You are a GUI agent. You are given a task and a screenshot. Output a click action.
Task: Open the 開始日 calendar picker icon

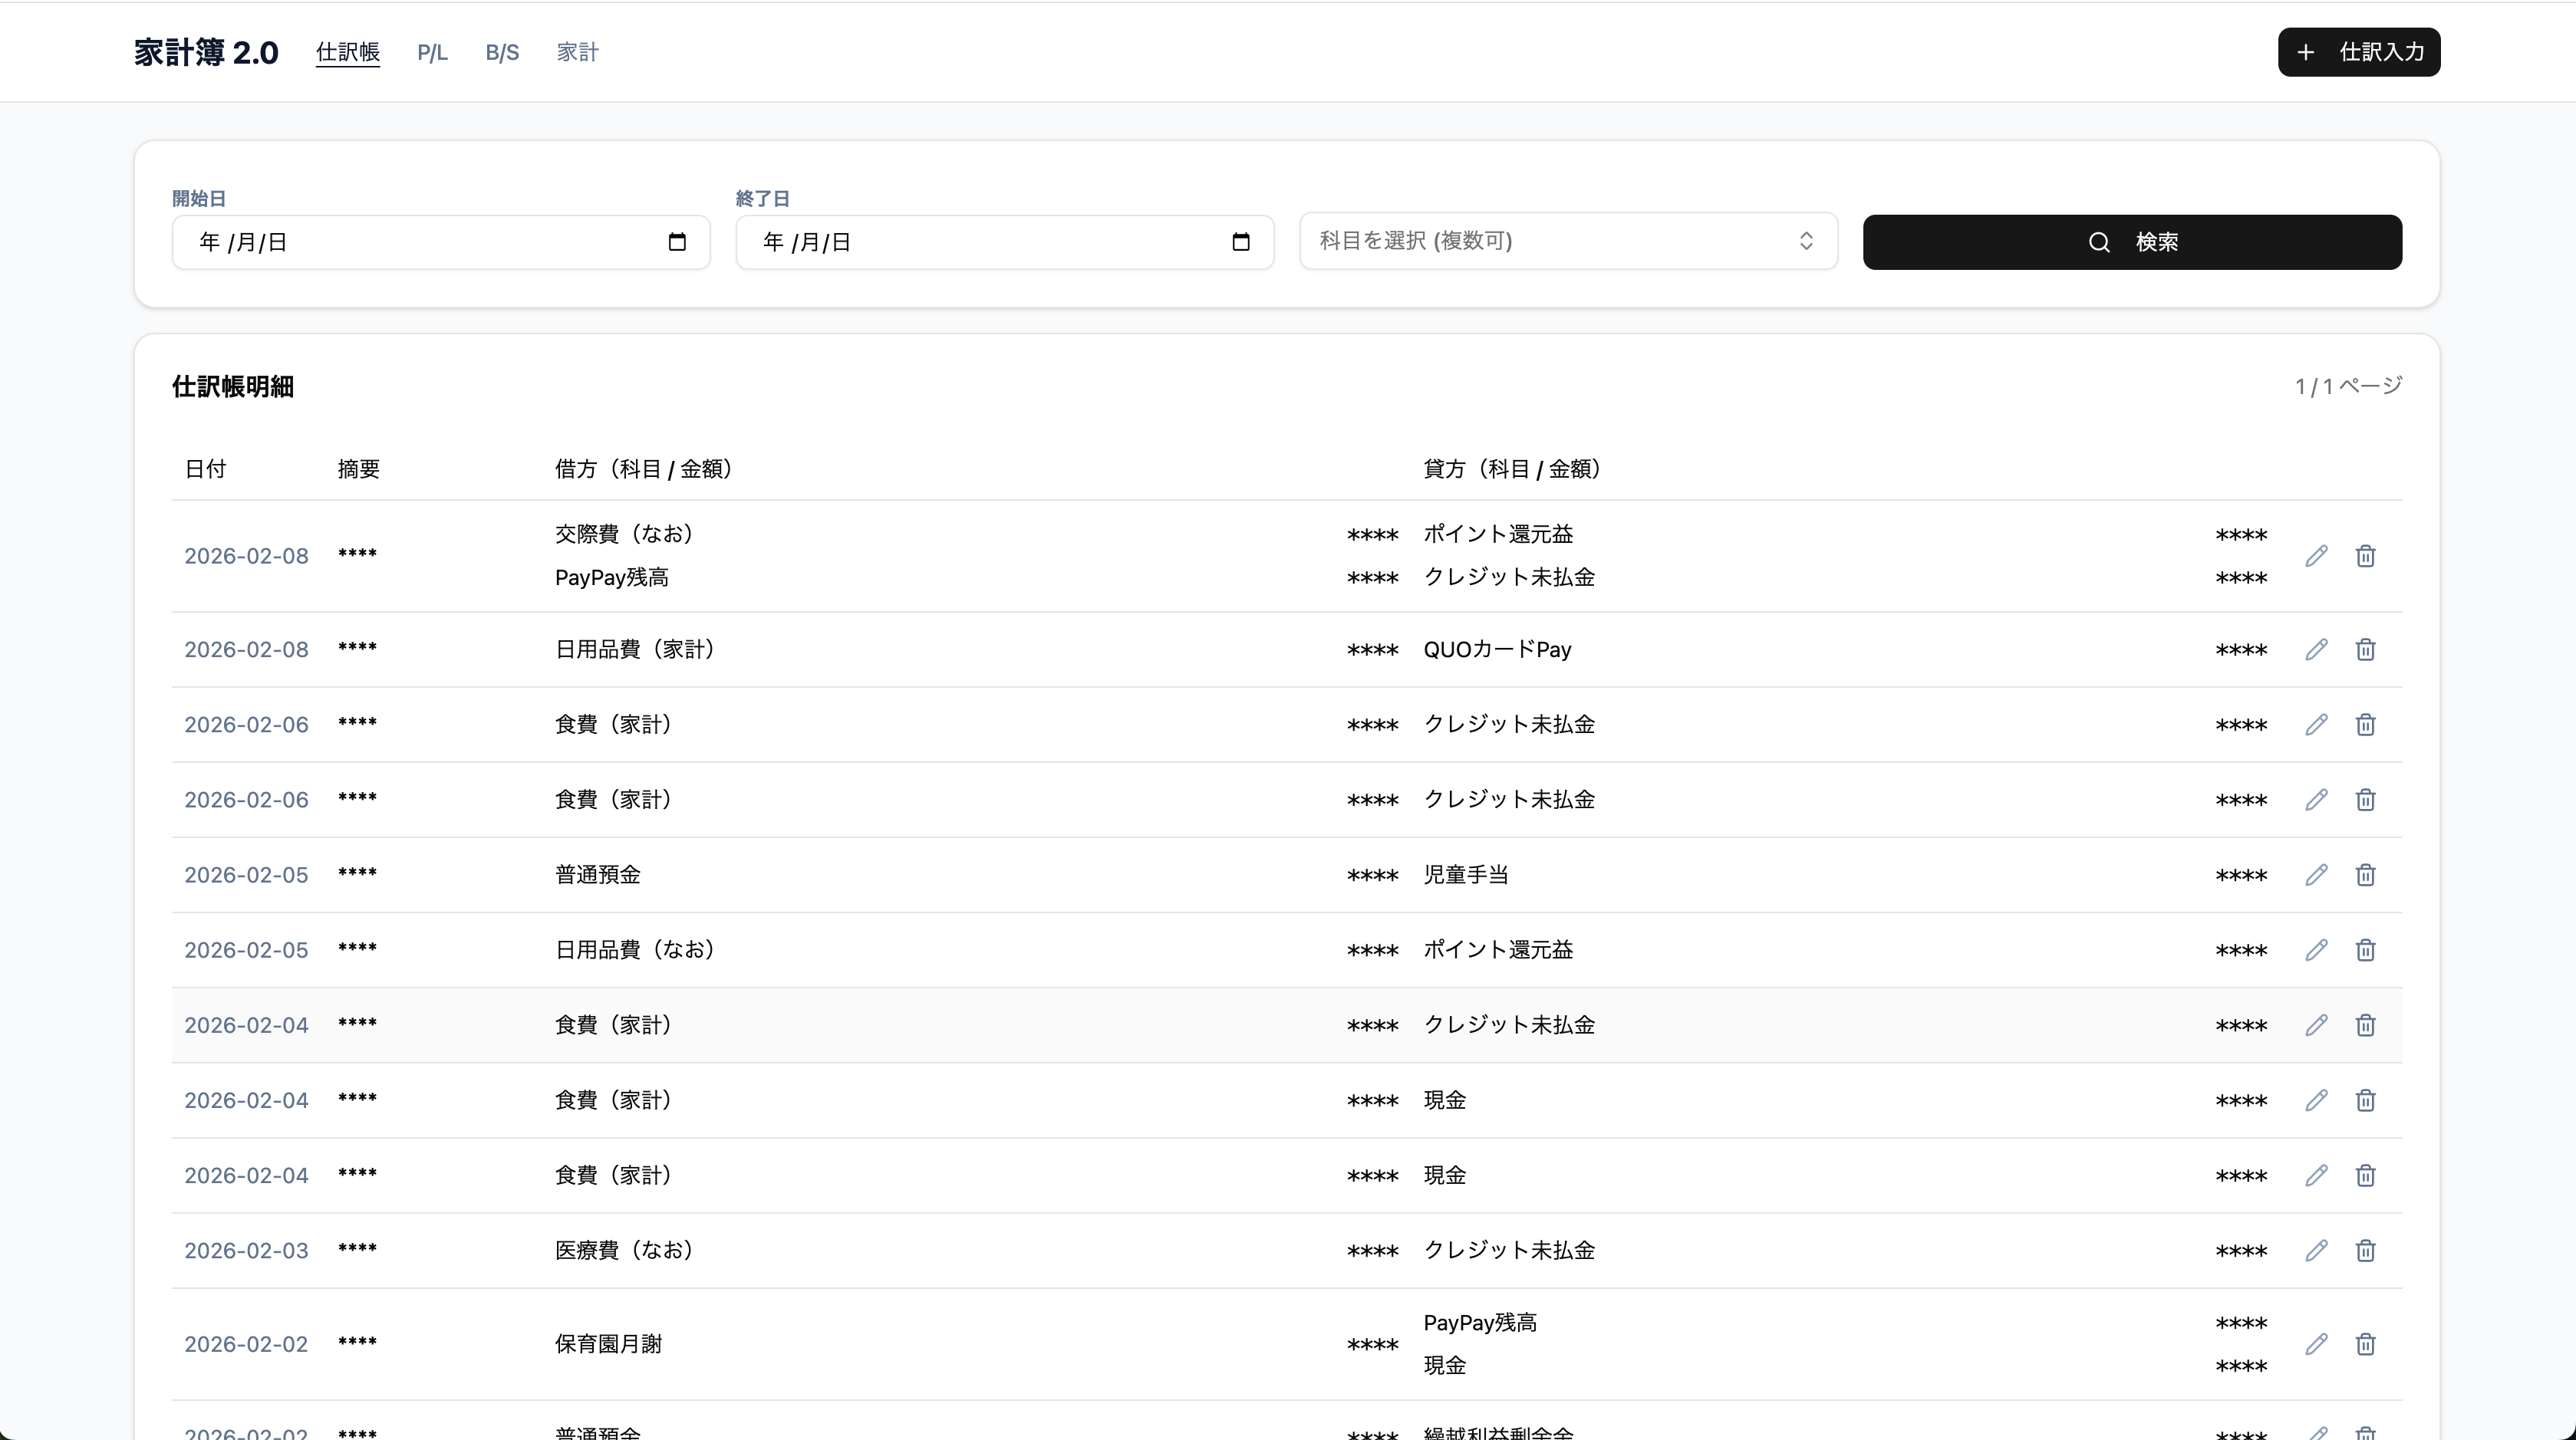(677, 242)
